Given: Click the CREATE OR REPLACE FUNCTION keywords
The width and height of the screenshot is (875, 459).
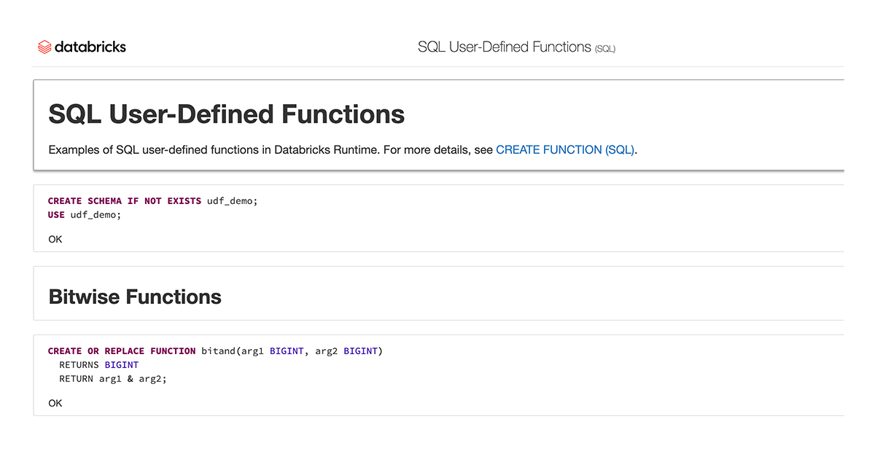Looking at the screenshot, I should point(122,351).
